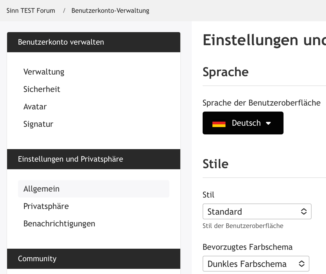Open the Sicherheit settings page
This screenshot has height=274, width=326.
click(42, 89)
